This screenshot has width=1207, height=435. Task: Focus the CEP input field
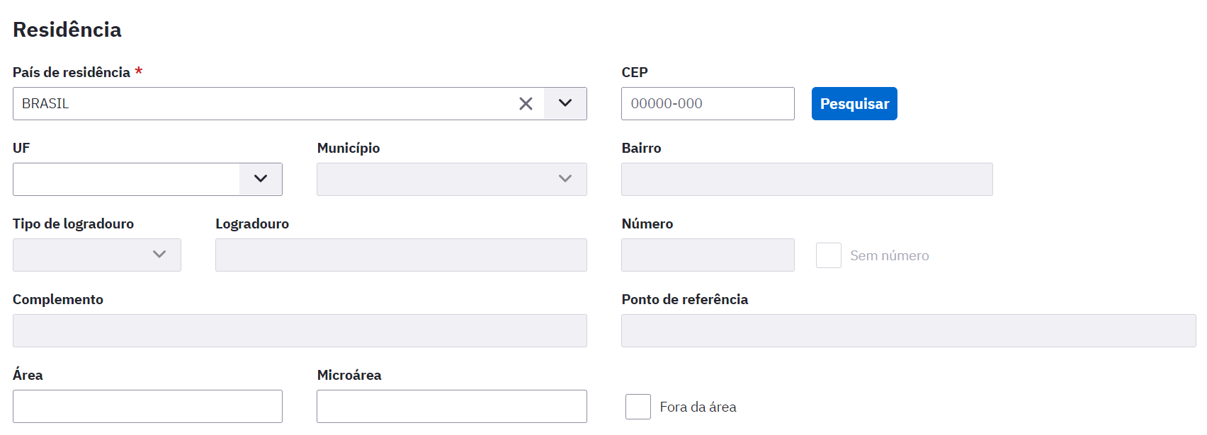708,103
